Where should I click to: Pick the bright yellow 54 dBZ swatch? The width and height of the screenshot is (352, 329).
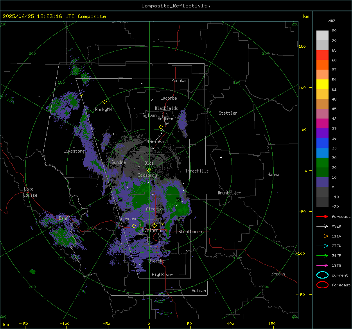coord(322,84)
